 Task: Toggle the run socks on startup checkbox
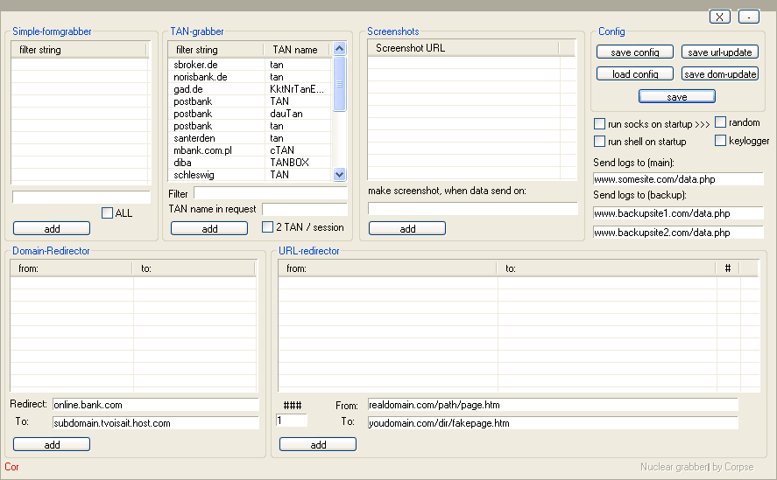[600, 124]
